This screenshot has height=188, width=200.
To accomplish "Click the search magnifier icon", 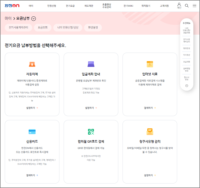I will click(187, 6).
